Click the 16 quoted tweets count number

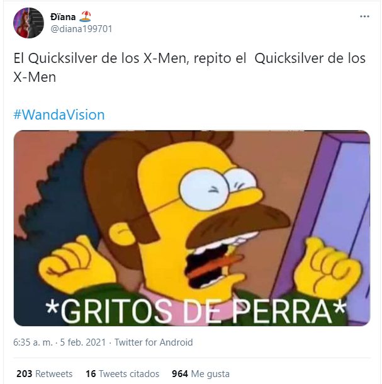[91, 374]
